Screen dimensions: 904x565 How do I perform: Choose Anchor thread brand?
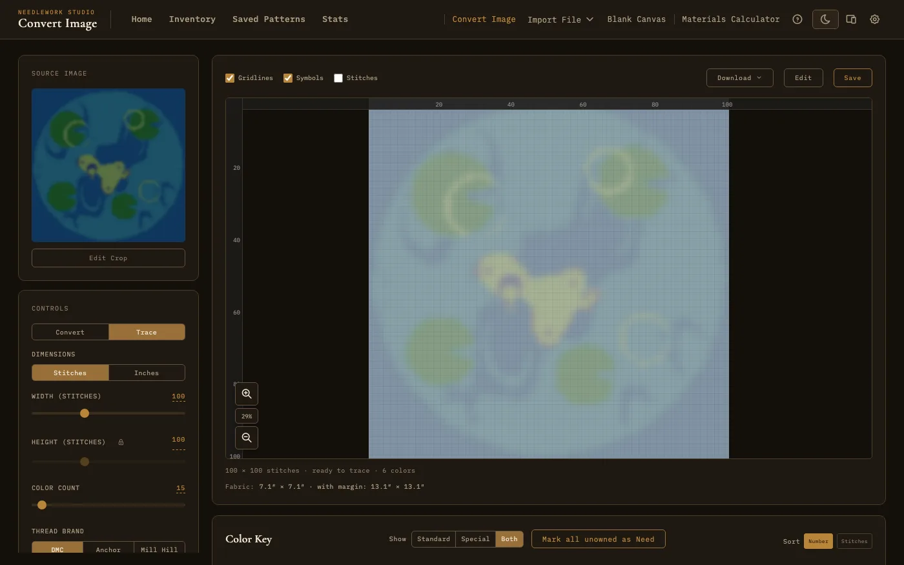[108, 548]
